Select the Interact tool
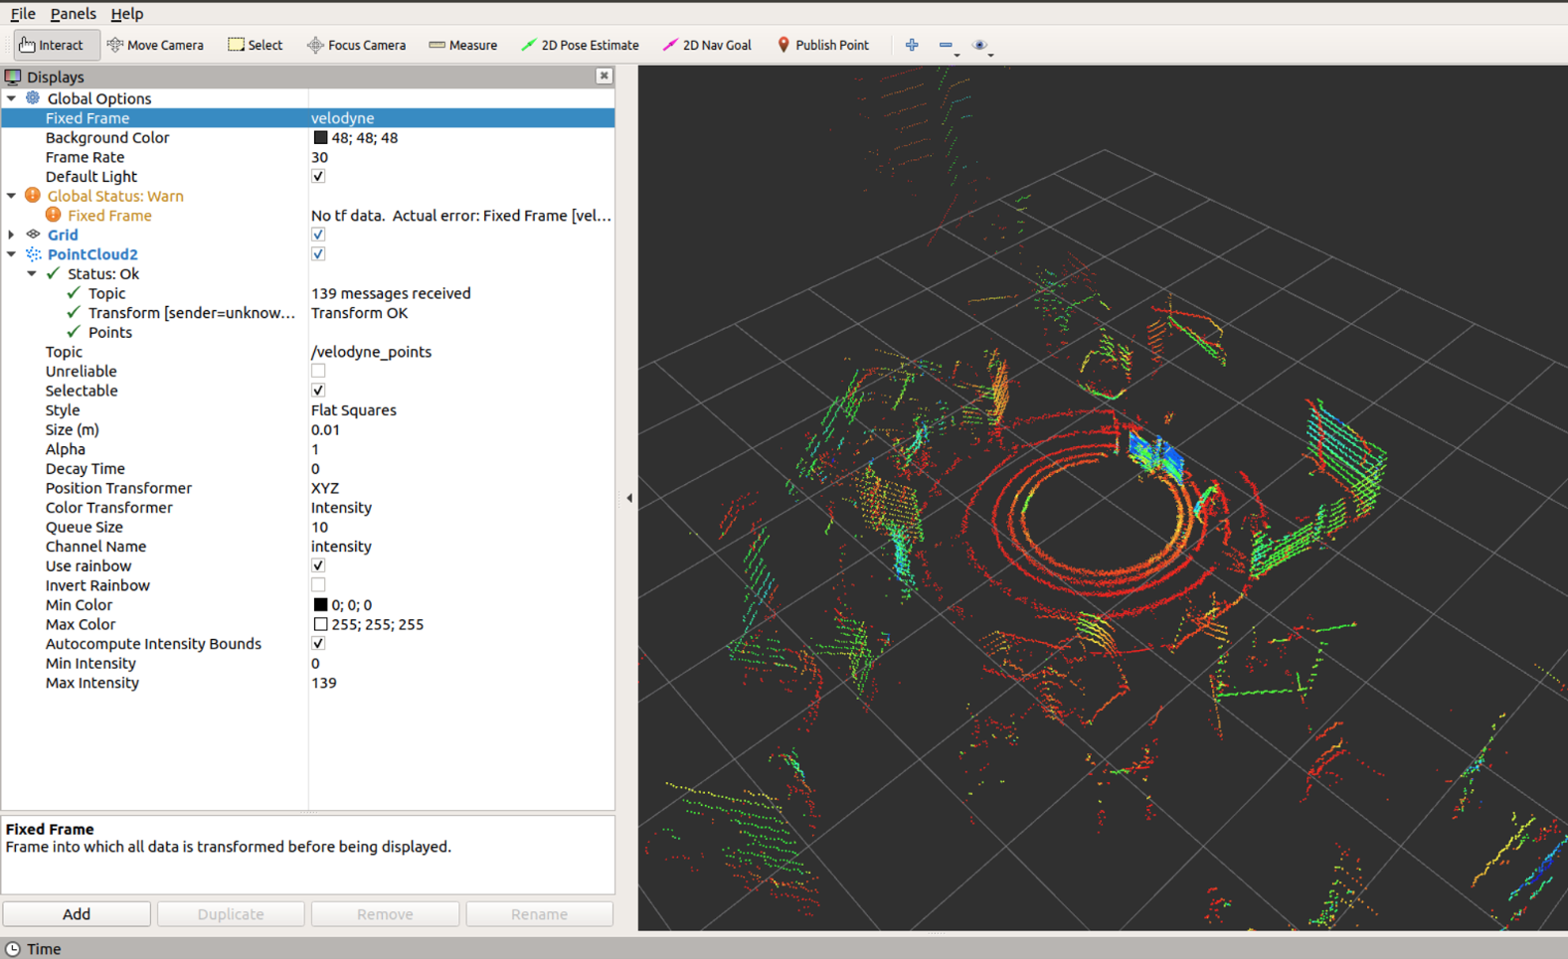The width and height of the screenshot is (1568, 959). click(x=52, y=45)
